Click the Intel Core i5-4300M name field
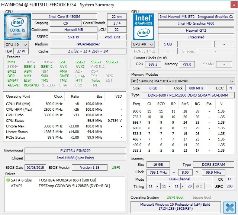Viewport: 238px width, 215px height. pyautogui.click(x=64, y=16)
